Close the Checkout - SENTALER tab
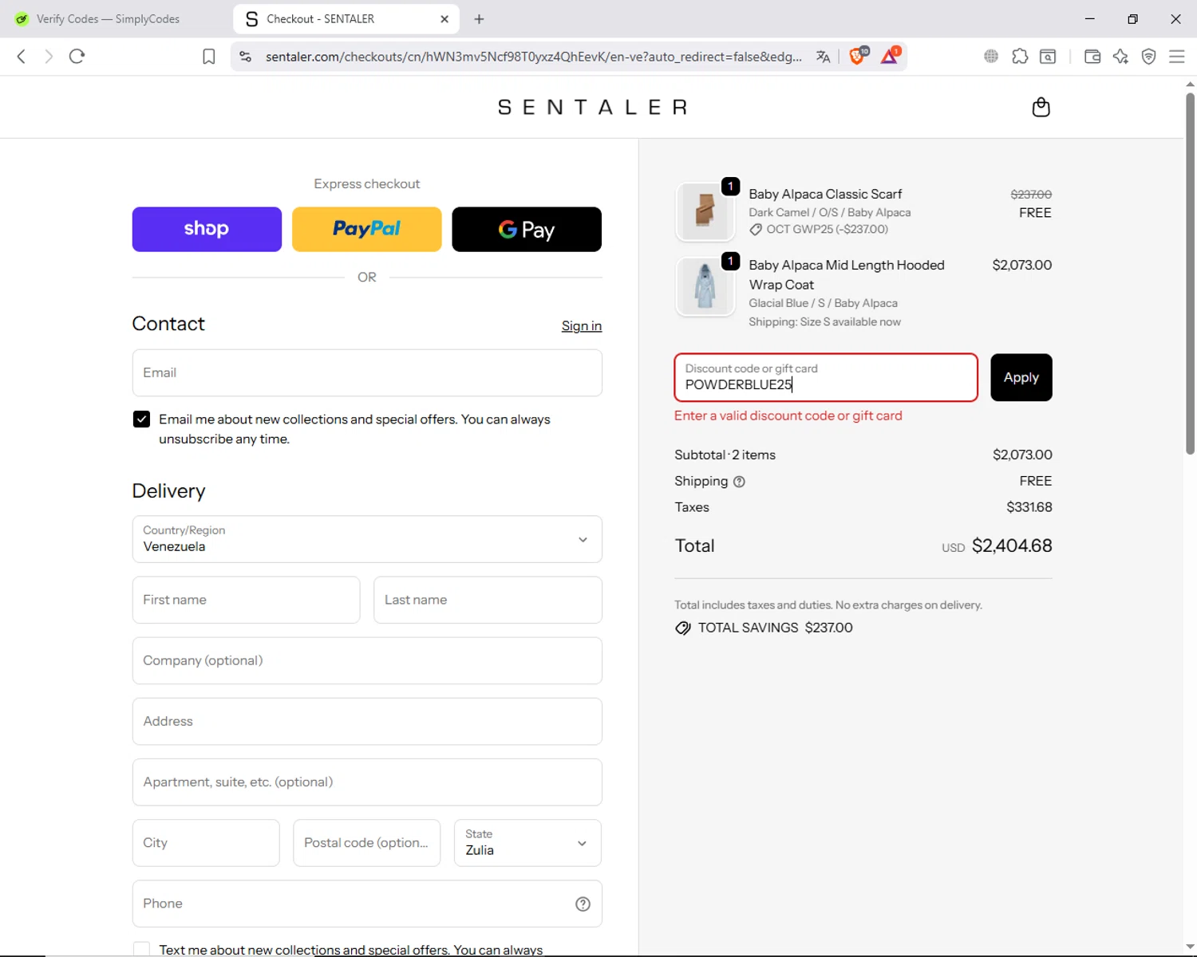 pos(444,19)
